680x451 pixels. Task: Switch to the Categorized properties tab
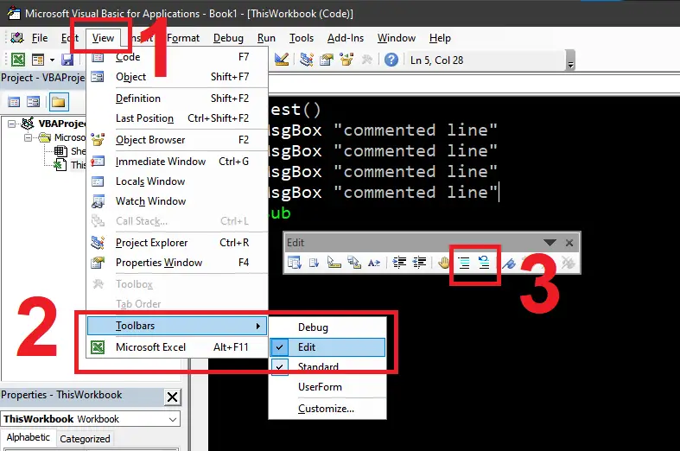pyautogui.click(x=85, y=439)
